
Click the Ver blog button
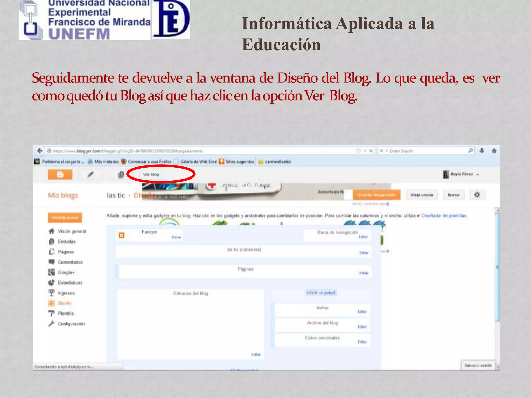(x=151, y=174)
